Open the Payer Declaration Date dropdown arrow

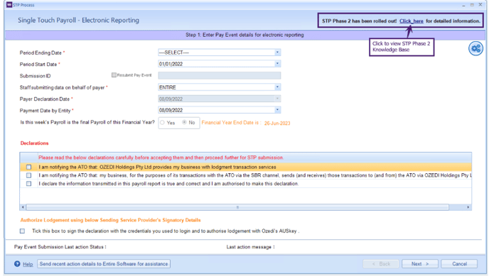[x=277, y=99]
